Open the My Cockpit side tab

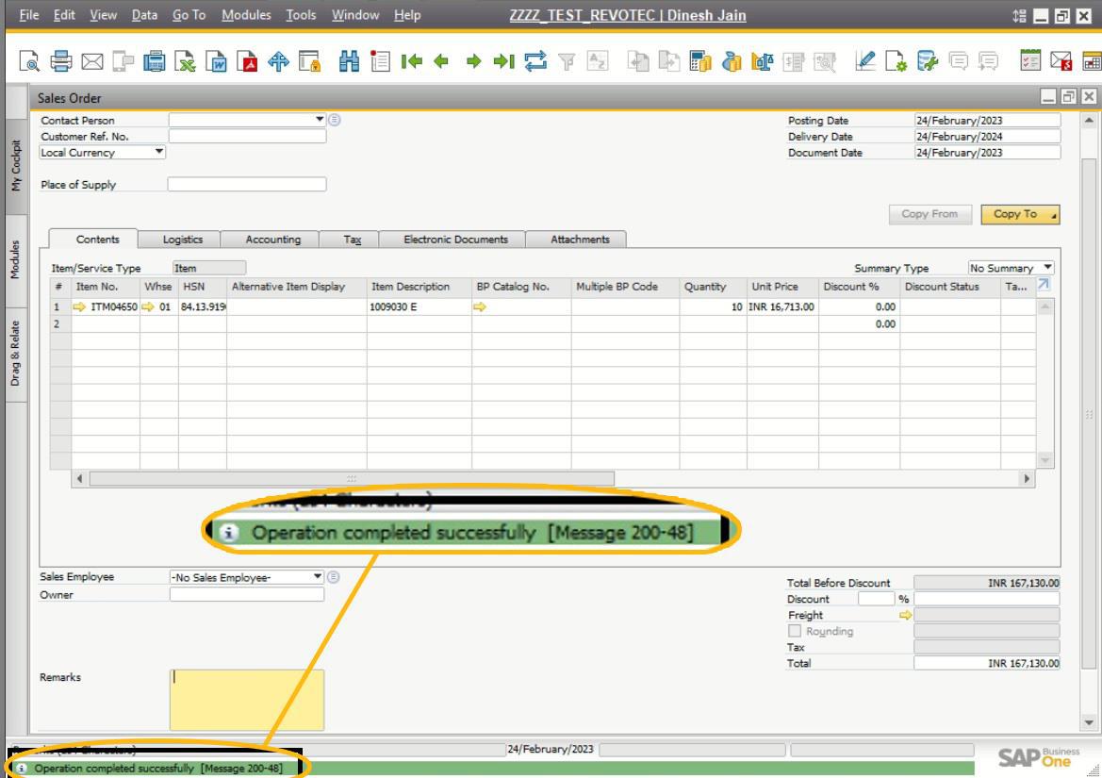[x=16, y=166]
